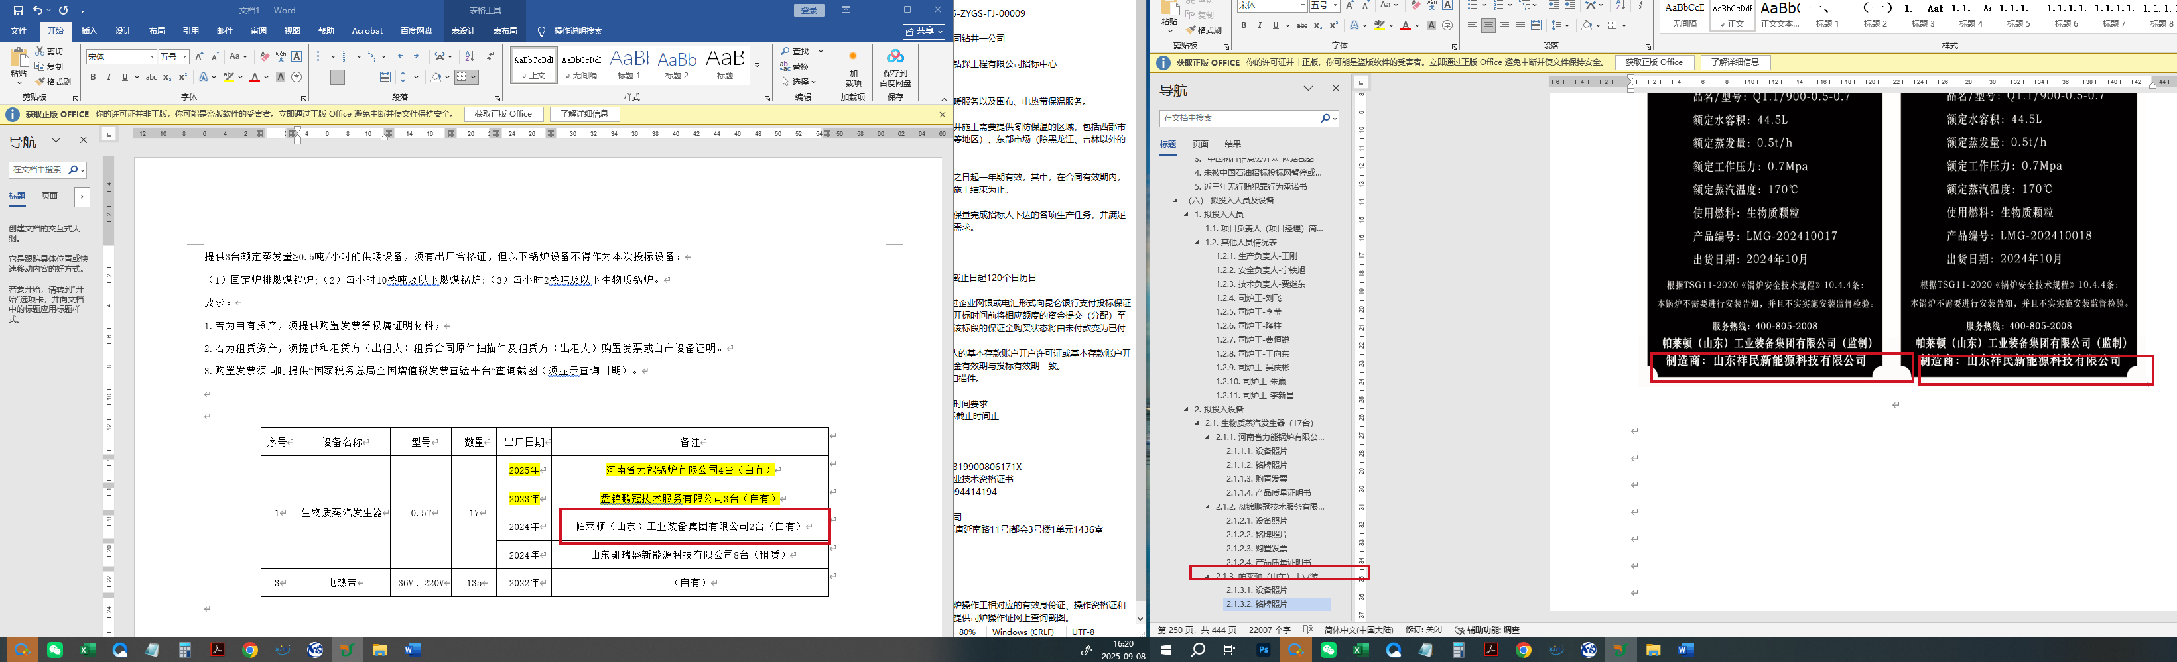
Task: Switch to the 表设计 tab in 文档1 Word
Action: click(x=463, y=31)
